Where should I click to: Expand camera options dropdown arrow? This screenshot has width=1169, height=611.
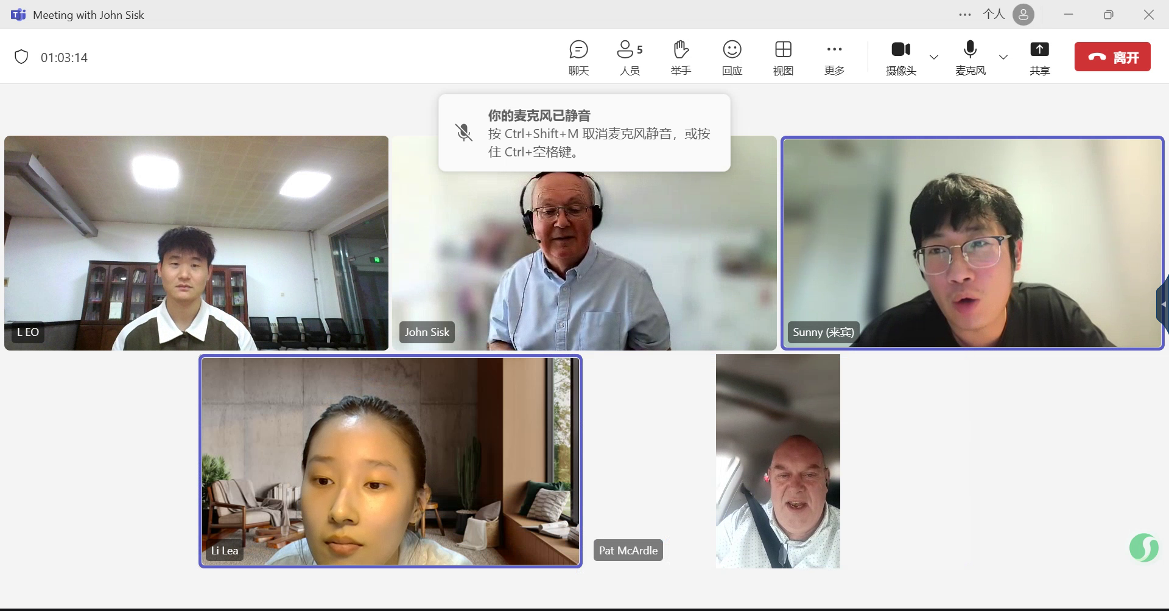(934, 57)
